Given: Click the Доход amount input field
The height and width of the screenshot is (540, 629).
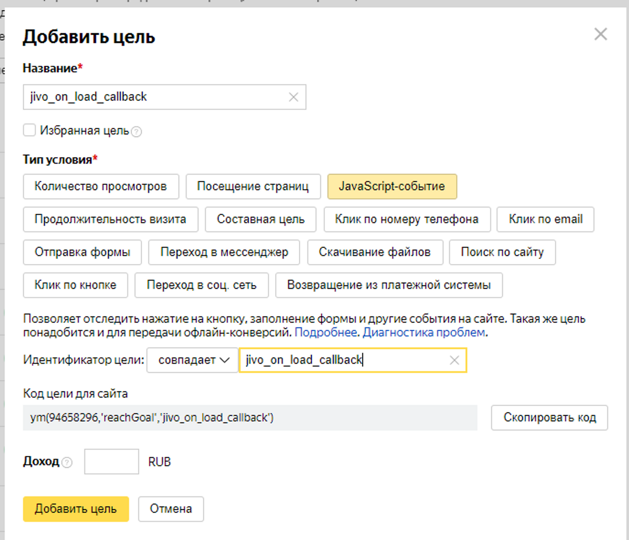Looking at the screenshot, I should (111, 461).
